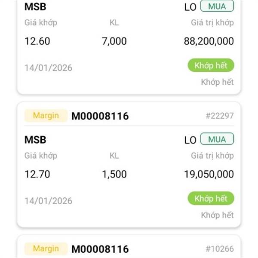This screenshot has height=258, width=258.
Task: Open account M0008116 on order #10266
Action: click(x=100, y=249)
